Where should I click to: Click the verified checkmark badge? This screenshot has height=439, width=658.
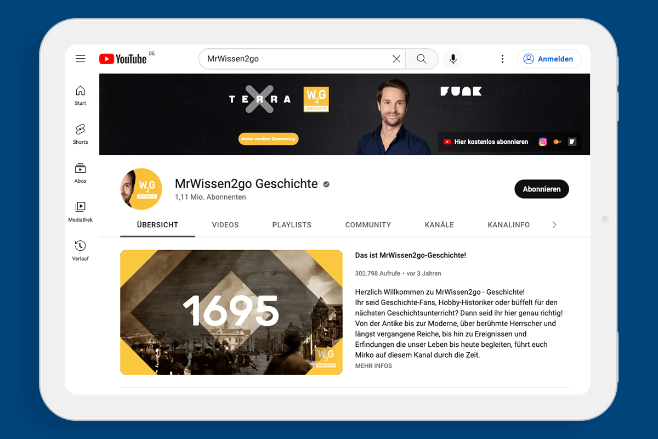pos(326,184)
